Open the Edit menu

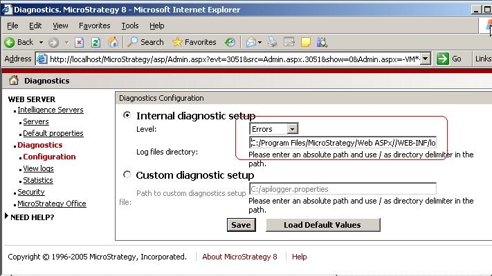[x=35, y=26]
